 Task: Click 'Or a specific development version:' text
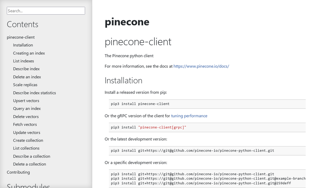point(136,163)
